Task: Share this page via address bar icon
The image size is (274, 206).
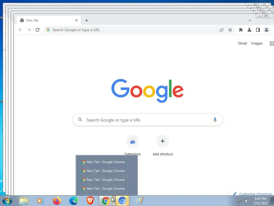Action: coord(222,30)
